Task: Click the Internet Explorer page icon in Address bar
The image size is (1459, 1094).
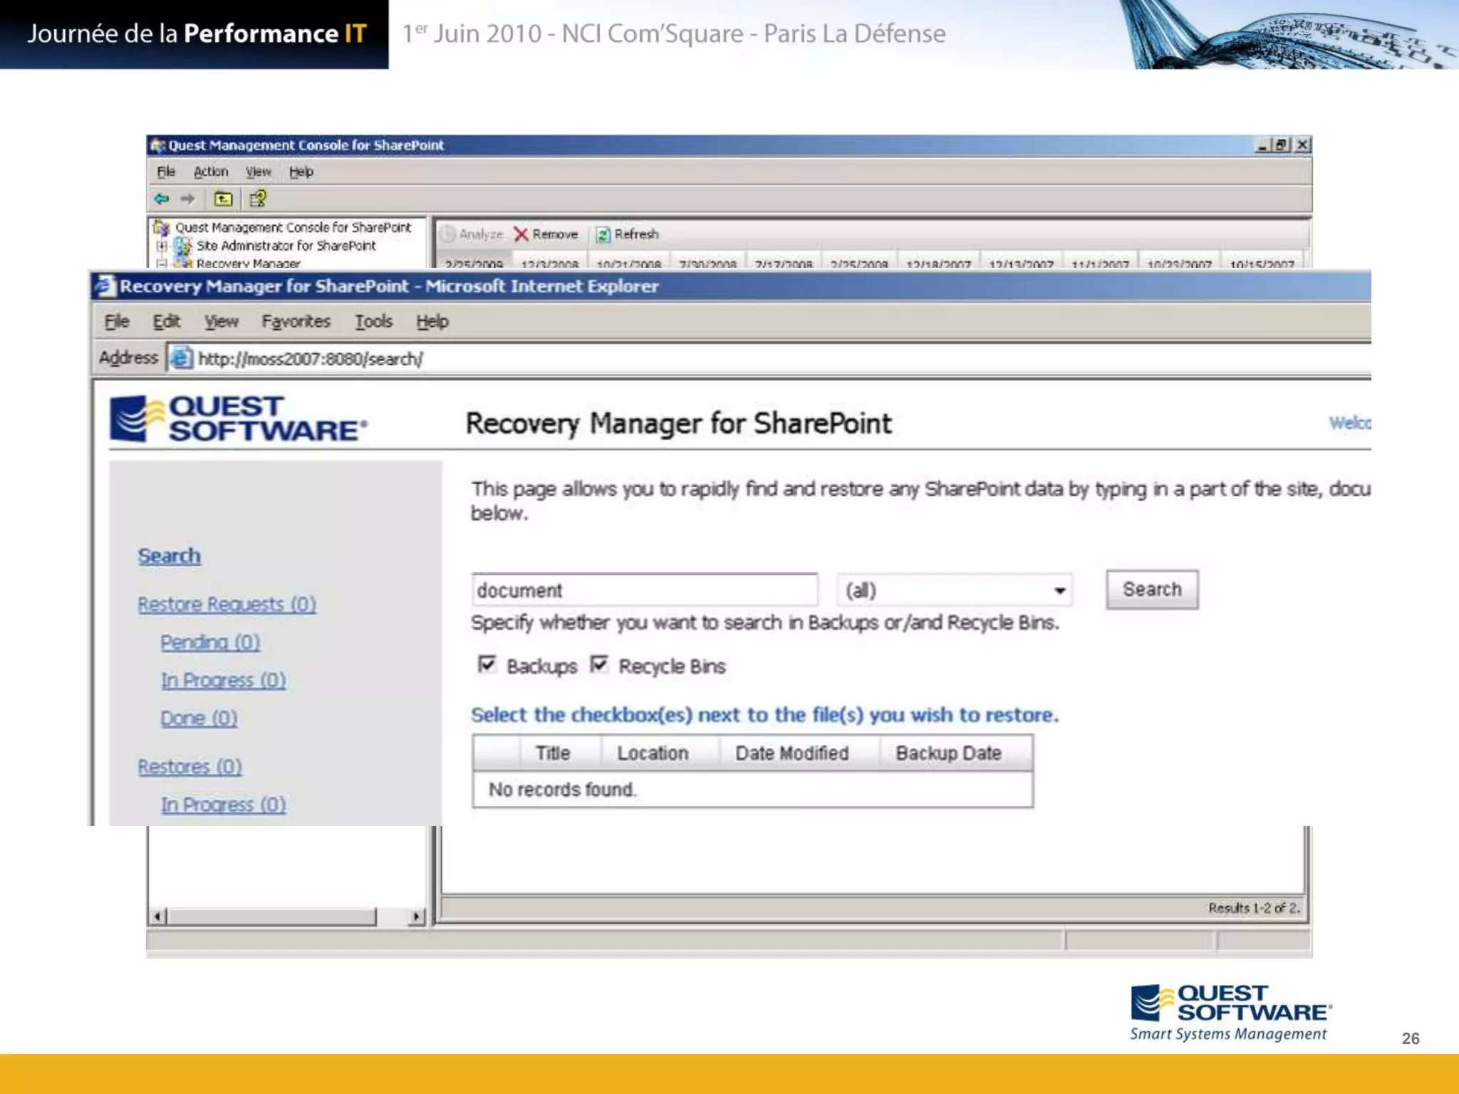Action: 181,358
